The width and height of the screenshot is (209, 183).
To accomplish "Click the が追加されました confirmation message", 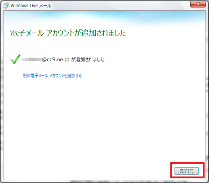I will coord(88,59).
